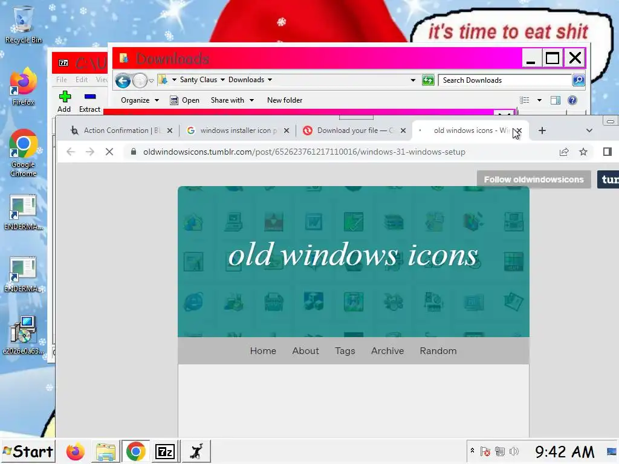The height and width of the screenshot is (464, 619).
Task: Click Add in the 7-Zip window
Action: tap(64, 101)
